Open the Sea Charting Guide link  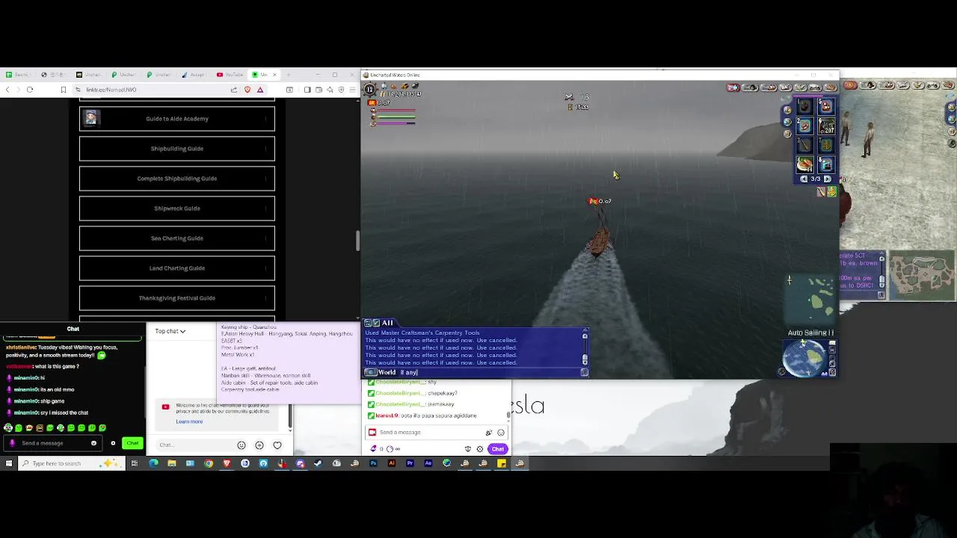[177, 238]
